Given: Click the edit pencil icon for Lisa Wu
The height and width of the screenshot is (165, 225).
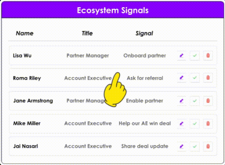Looking at the screenshot, I should pyautogui.click(x=181, y=55).
